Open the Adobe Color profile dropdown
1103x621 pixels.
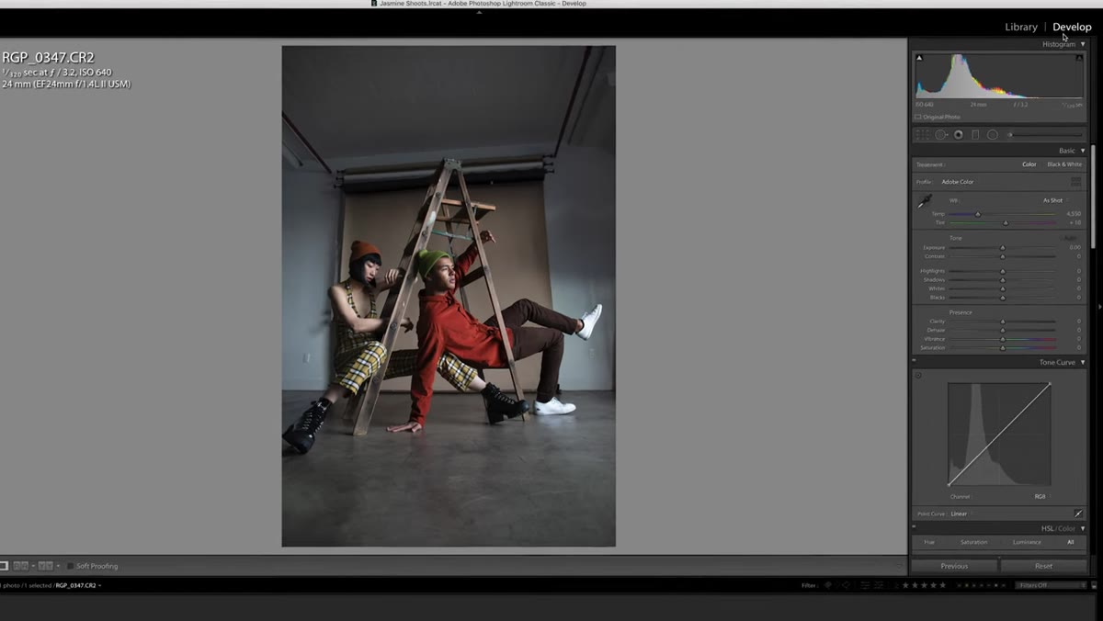click(x=959, y=182)
